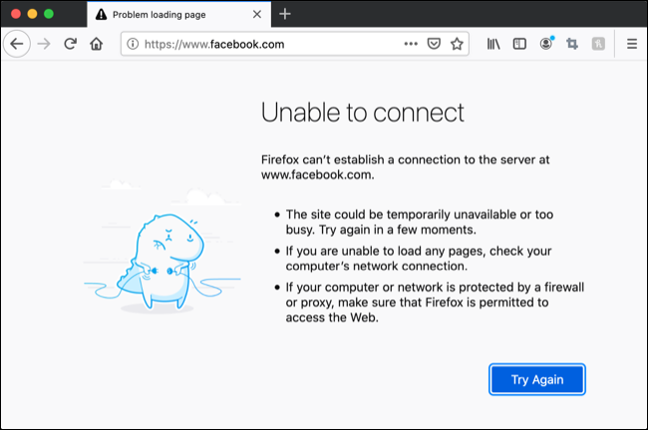
Task: Click the Try Again button
Action: click(x=536, y=379)
